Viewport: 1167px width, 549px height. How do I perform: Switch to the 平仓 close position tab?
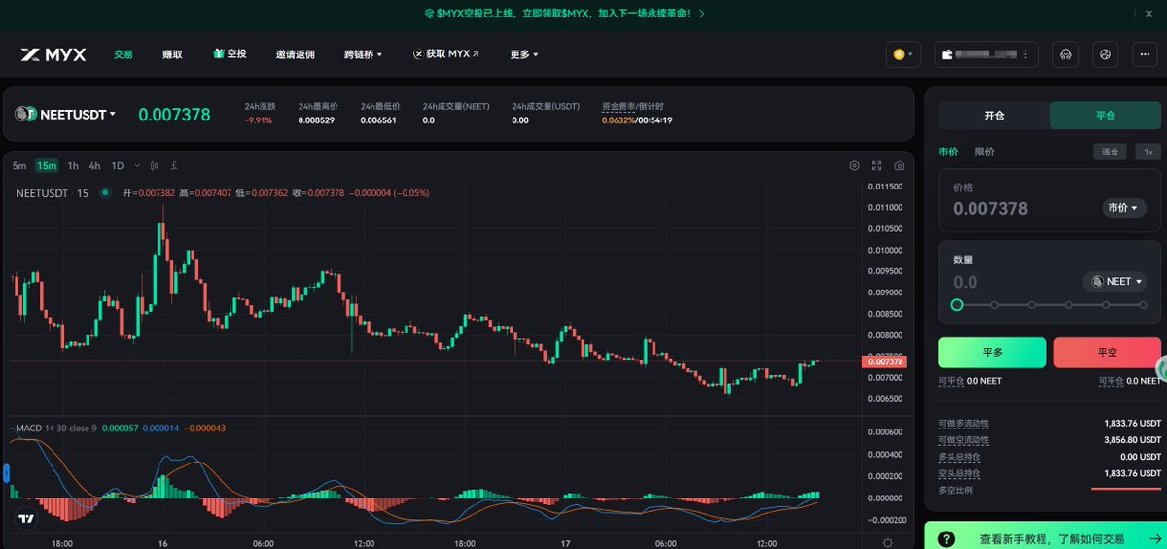[x=1106, y=116]
